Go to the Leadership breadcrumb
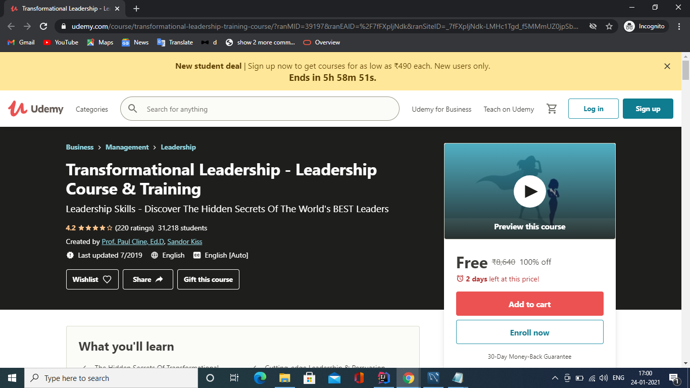The image size is (690, 388). click(x=178, y=147)
